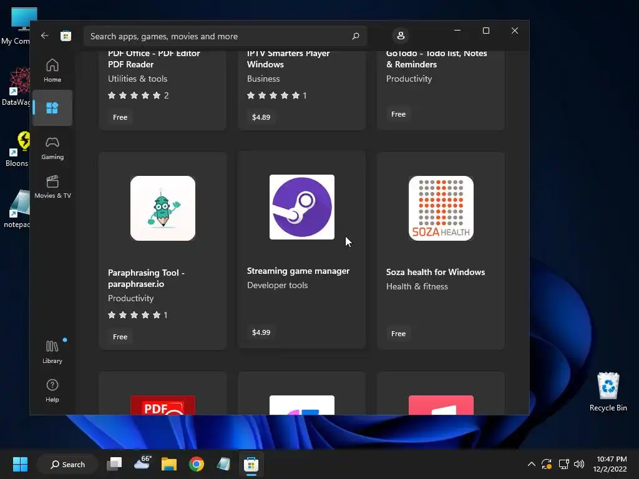Open the user account profile icon
This screenshot has height=479, width=639.
(401, 36)
